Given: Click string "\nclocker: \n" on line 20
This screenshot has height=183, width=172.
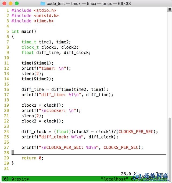Looking at the screenshot, I should [x=58, y=111].
